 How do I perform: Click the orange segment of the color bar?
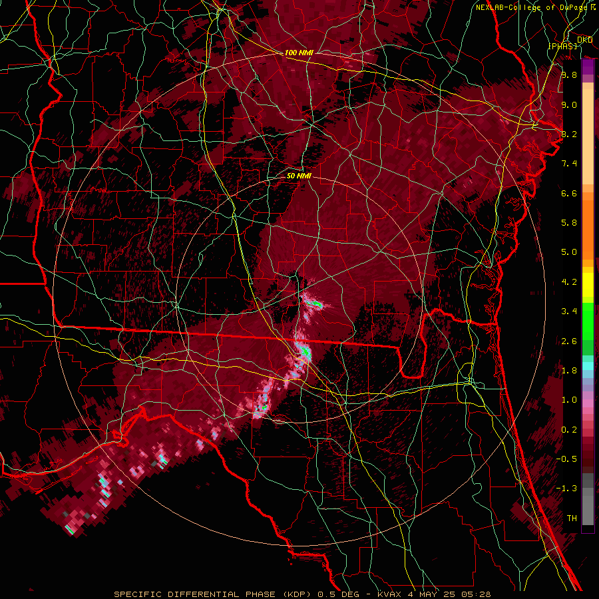click(x=588, y=226)
